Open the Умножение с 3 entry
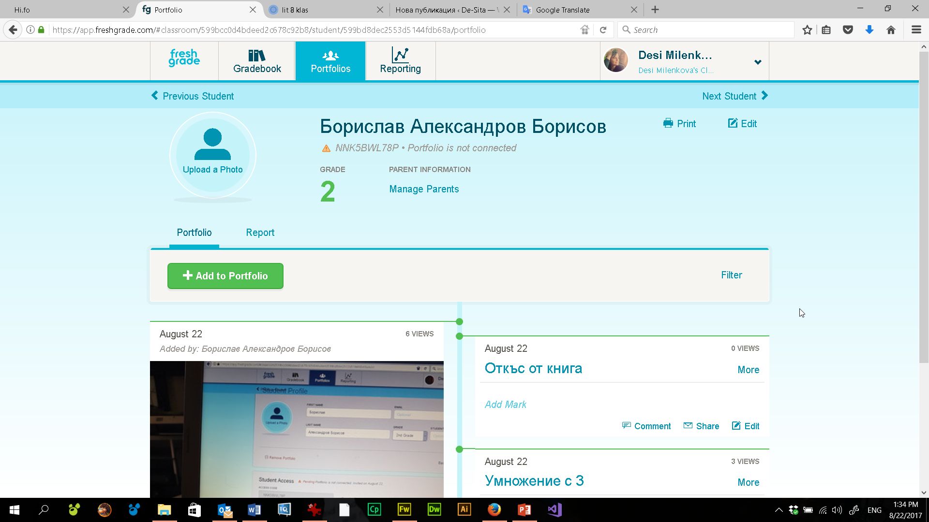The image size is (929, 522). pyautogui.click(x=534, y=481)
